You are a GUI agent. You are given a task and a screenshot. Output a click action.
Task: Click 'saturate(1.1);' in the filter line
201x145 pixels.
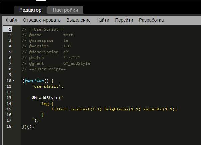click(x=160, y=109)
